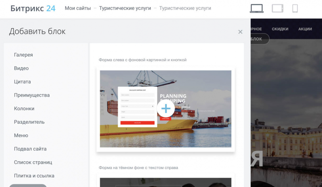Switch to mobile phone preview icon
This screenshot has width=322, height=187.
[x=295, y=8]
